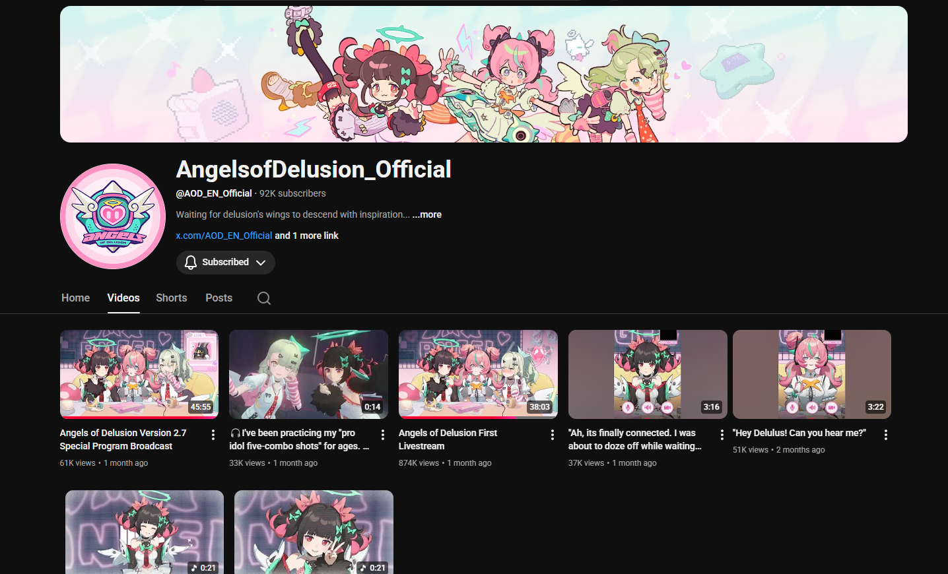Open "Angels of Delusion First Livestream" title link
This screenshot has width=948, height=574.
pyautogui.click(x=448, y=439)
